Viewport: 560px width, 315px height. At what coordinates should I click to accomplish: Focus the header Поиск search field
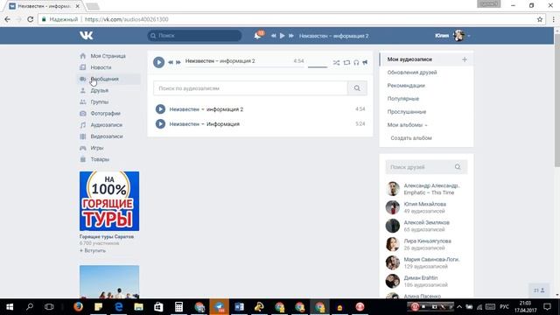[194, 35]
